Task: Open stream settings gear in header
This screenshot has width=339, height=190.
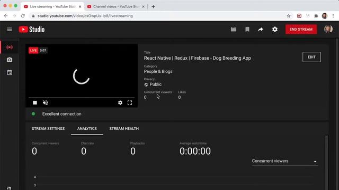Action: (274, 30)
